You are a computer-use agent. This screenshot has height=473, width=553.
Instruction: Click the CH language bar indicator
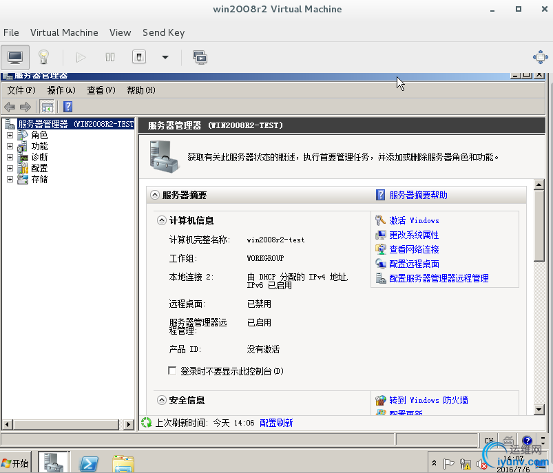pyautogui.click(x=488, y=441)
